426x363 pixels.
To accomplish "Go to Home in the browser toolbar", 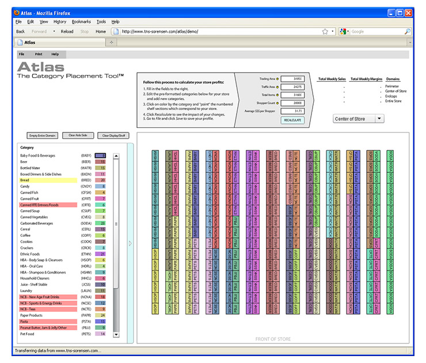I will click(101, 32).
